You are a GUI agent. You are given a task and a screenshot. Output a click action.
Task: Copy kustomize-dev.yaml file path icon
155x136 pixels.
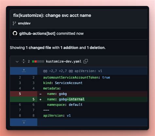[86, 61]
